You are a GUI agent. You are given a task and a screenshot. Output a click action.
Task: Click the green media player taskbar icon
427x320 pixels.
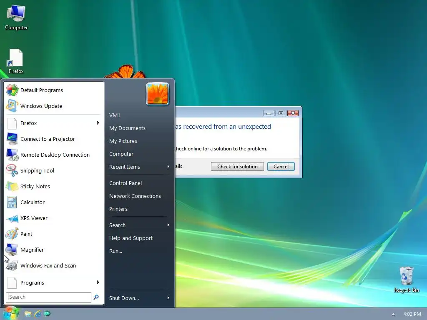tap(47, 314)
